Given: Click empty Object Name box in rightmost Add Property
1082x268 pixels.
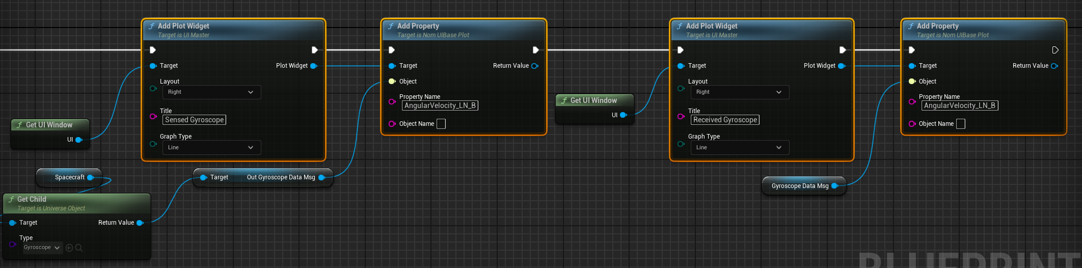Looking at the screenshot, I should (960, 124).
